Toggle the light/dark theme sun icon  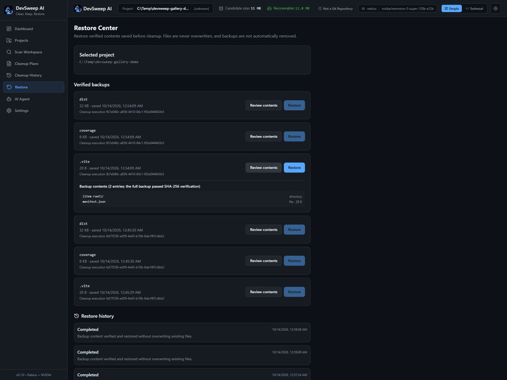coord(496,9)
